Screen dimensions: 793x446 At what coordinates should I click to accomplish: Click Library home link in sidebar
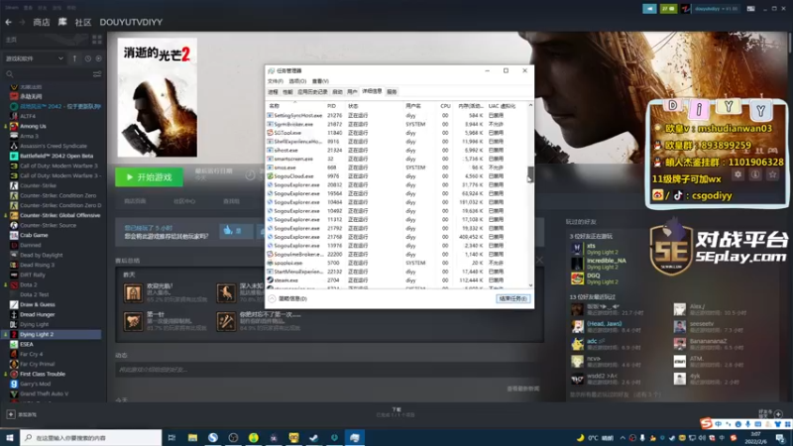pos(11,40)
